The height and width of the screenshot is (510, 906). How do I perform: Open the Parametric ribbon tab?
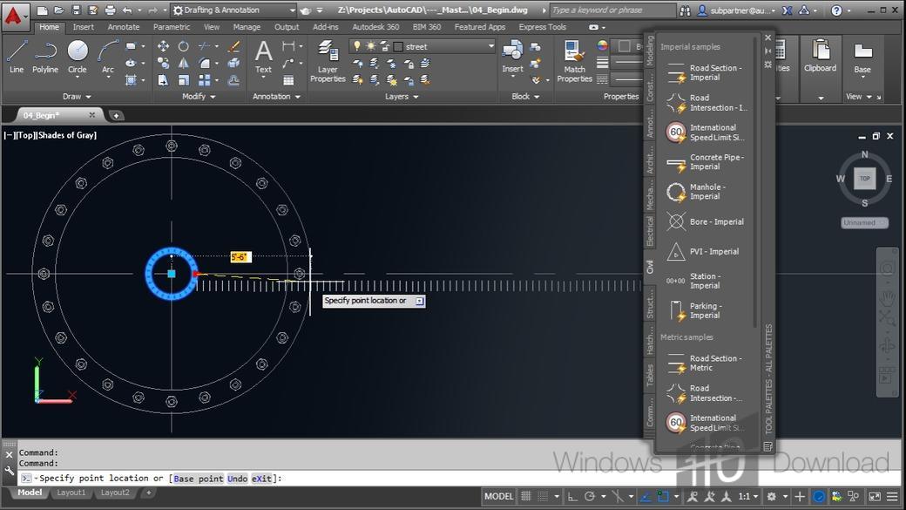(171, 27)
